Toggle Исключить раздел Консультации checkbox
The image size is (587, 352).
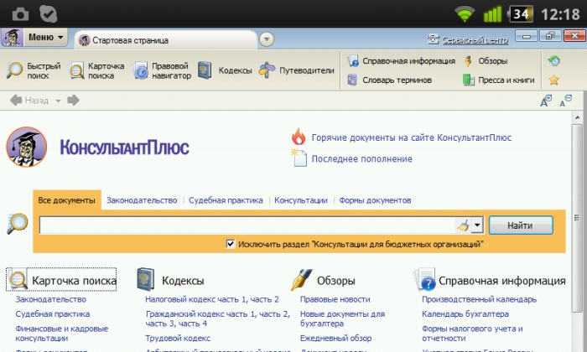(x=231, y=244)
